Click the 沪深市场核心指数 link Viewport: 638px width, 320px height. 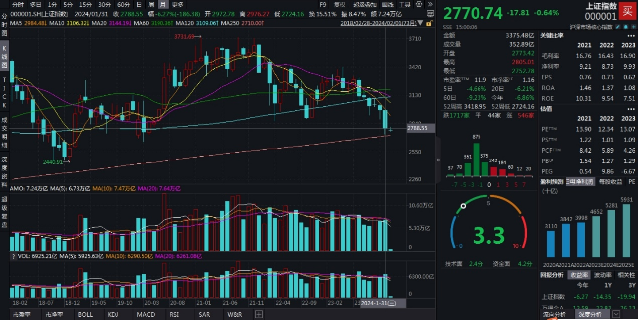592,27
